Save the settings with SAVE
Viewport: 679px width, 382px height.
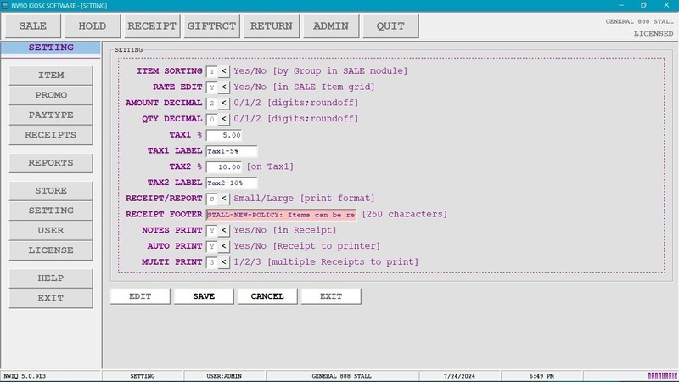point(204,296)
